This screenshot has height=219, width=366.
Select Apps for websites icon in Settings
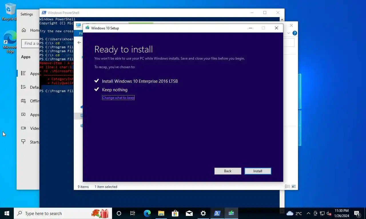pos(23,115)
